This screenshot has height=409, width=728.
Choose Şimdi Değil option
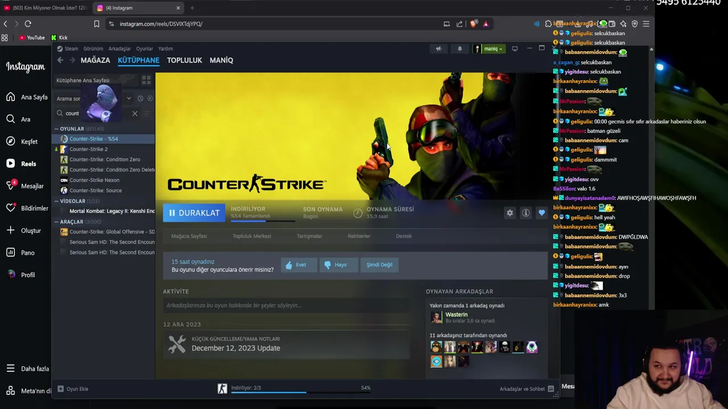[379, 265]
